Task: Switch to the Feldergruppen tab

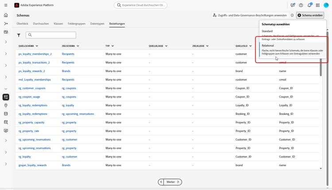Action: tap(77, 24)
